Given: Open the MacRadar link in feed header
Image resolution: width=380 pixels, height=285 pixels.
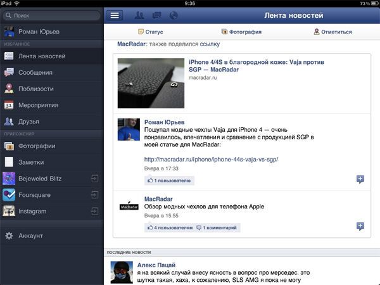Looking at the screenshot, I should coord(131,44).
